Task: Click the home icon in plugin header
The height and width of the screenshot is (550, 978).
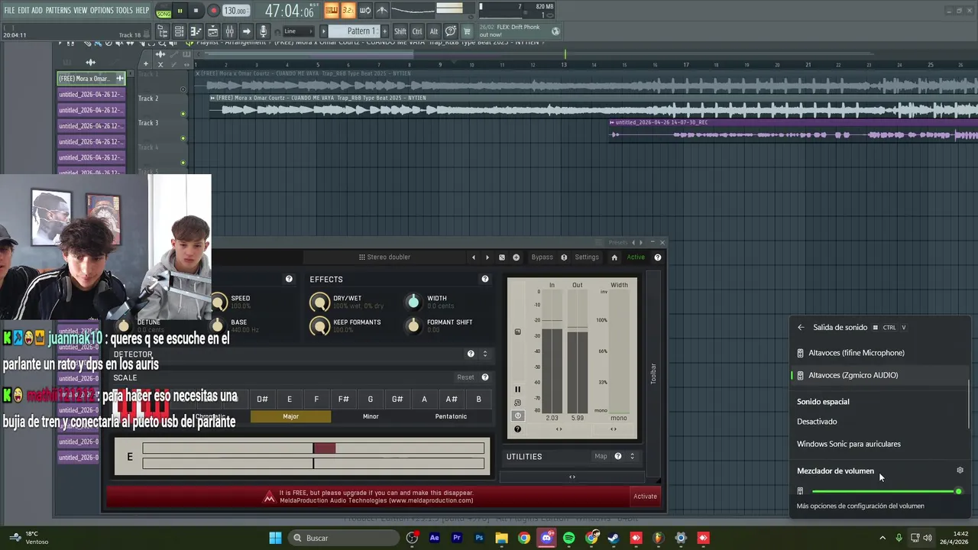Action: pyautogui.click(x=614, y=257)
